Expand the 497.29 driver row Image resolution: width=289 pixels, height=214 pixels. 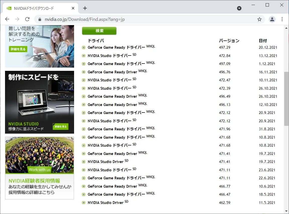[x=84, y=47]
